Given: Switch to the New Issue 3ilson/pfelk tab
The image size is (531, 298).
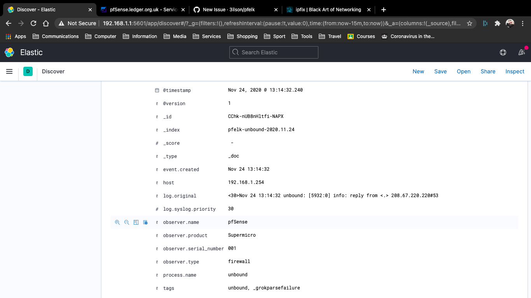Looking at the screenshot, I should pyautogui.click(x=236, y=10).
